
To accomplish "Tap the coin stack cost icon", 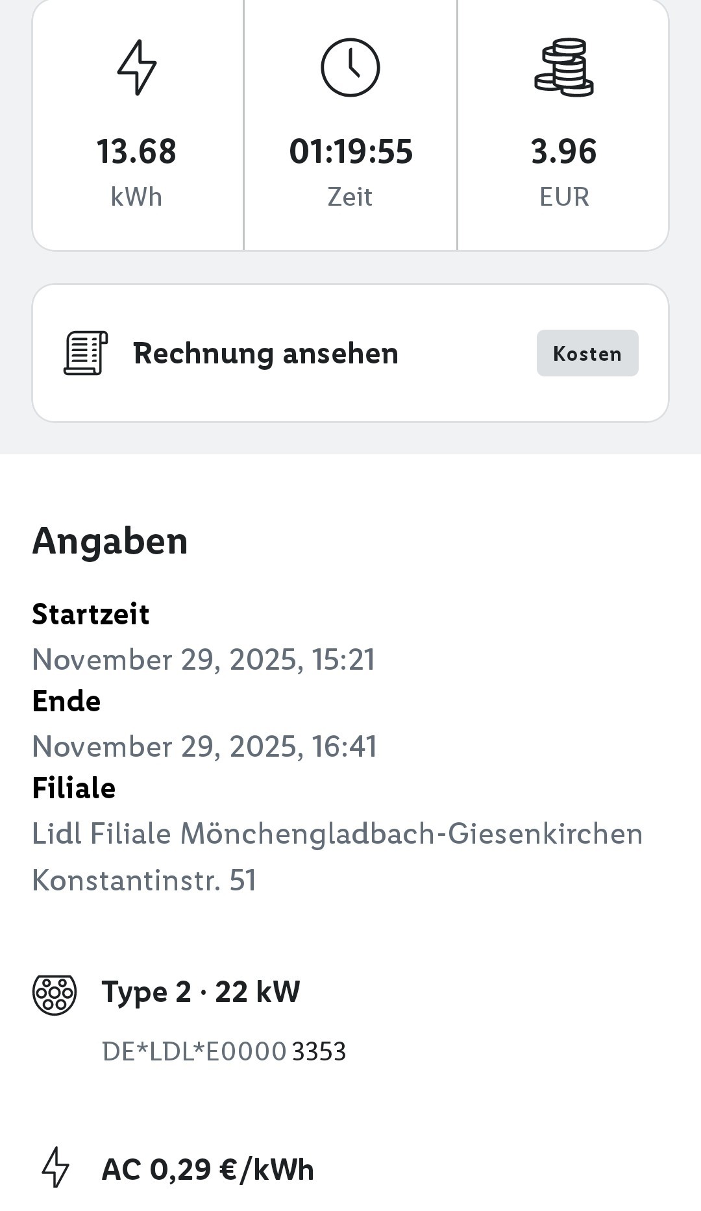I will [563, 67].
